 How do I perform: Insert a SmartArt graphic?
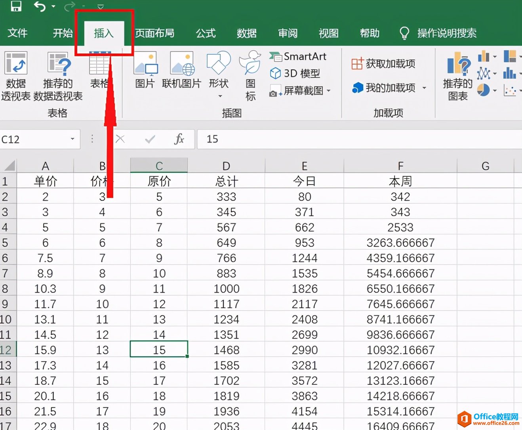[298, 57]
